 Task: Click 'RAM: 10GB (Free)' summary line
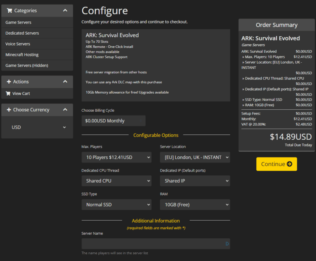point(276,105)
